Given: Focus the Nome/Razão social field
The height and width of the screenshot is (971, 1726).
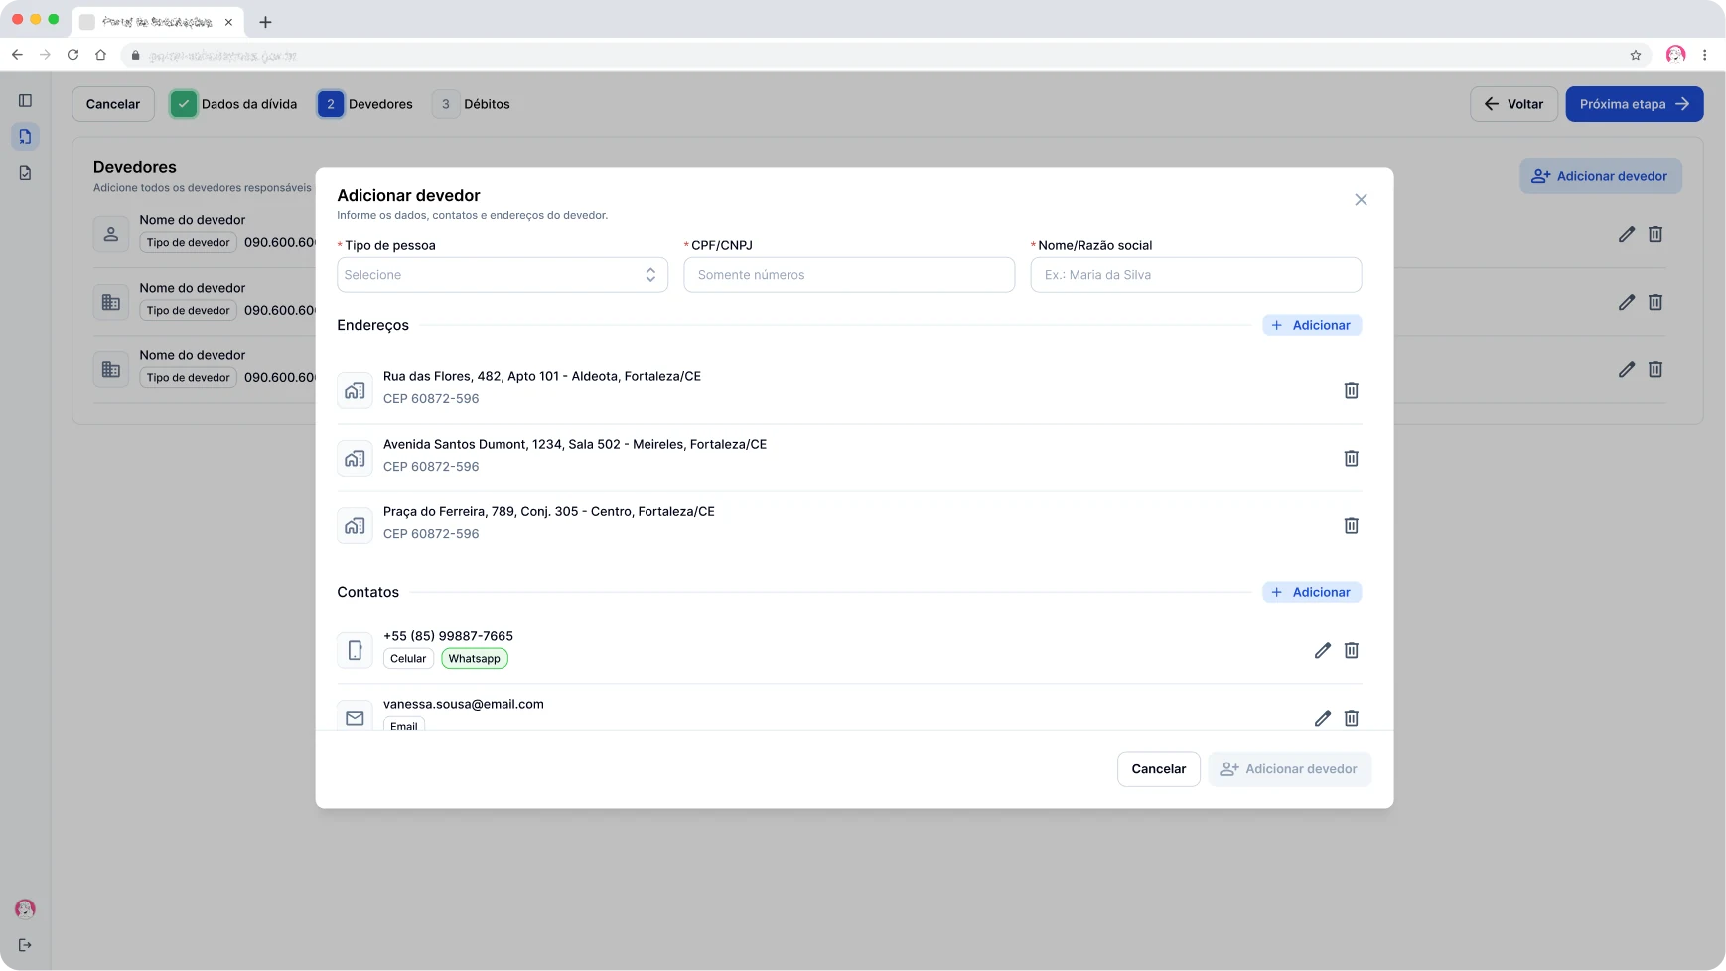Looking at the screenshot, I should click(x=1196, y=275).
